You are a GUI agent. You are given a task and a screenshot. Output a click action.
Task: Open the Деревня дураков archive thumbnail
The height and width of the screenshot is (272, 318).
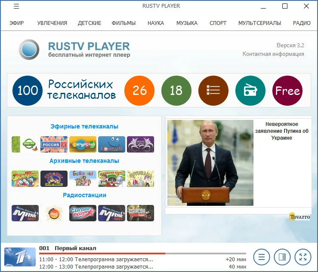tap(111, 179)
